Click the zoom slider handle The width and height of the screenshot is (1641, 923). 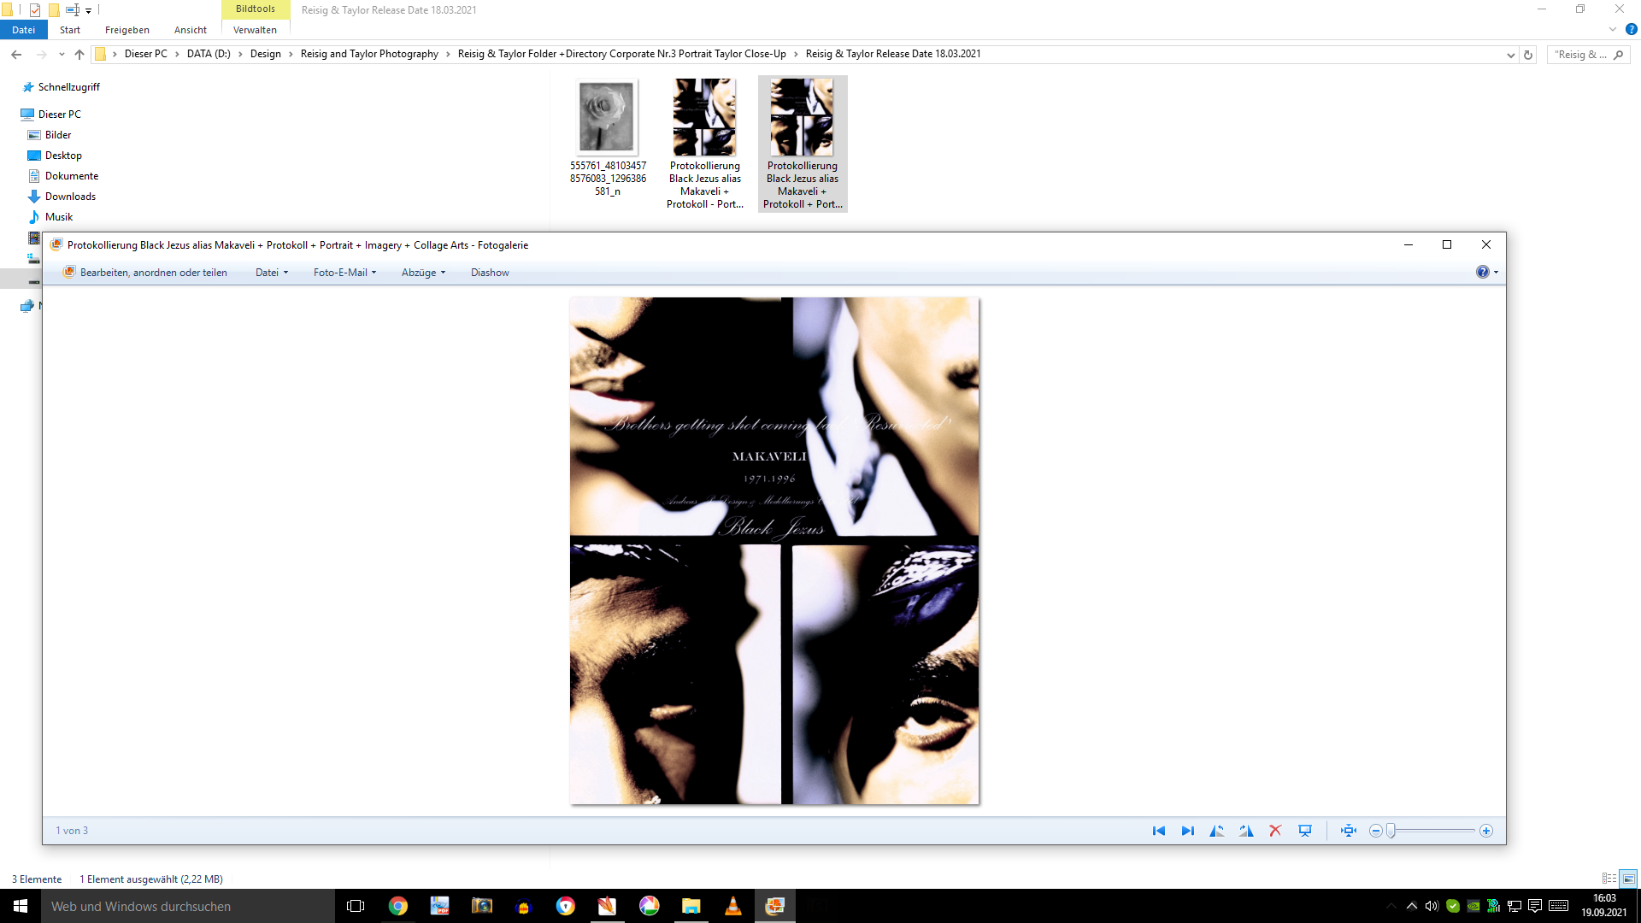[1391, 831]
